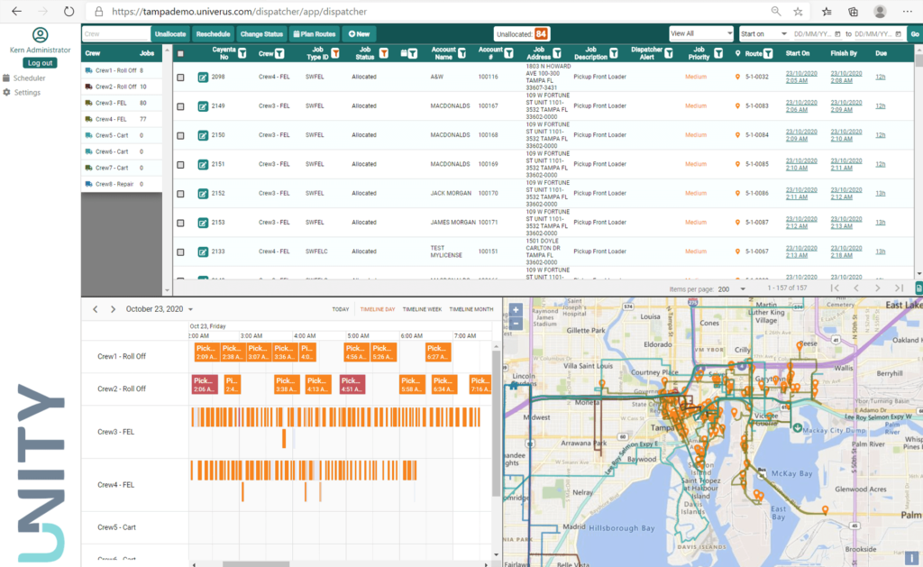
Task: Check the select-all header checkbox
Action: (180, 54)
